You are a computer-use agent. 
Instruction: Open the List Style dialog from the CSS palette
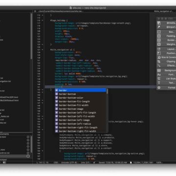click(x=167, y=79)
